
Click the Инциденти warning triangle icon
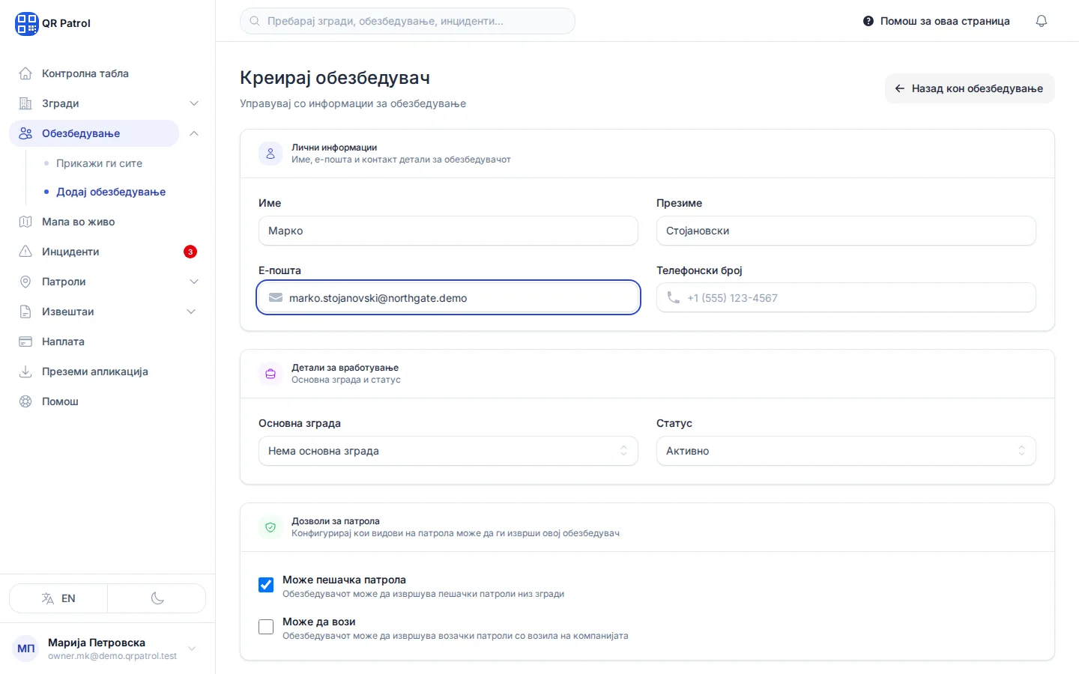25,252
